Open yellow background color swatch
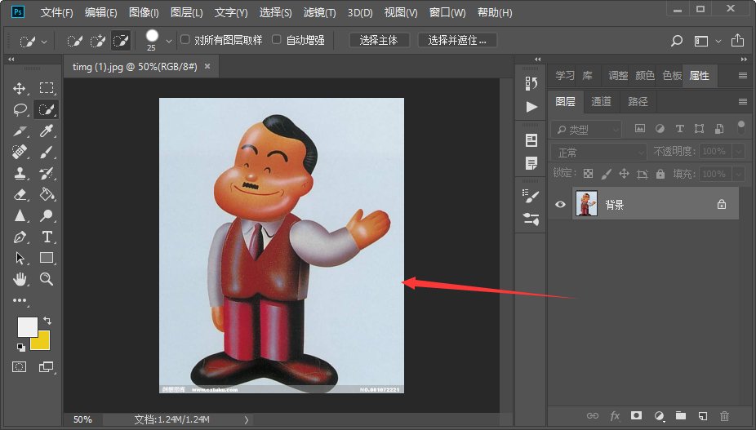Image resolution: width=756 pixels, height=430 pixels. 42,342
